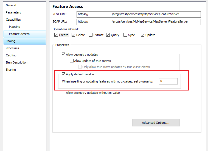Image resolution: width=208 pixels, height=151 pixels.
Task: Click the REST URL text field
Action: click(139, 14)
